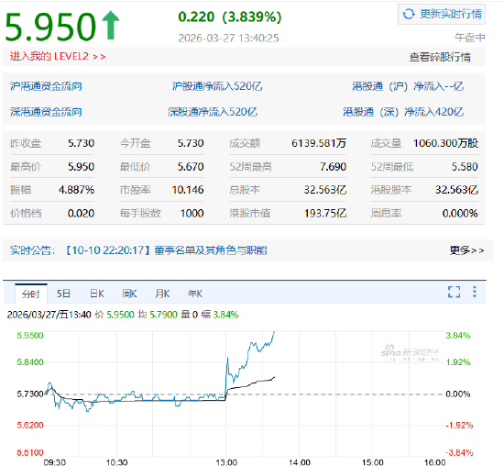The width and height of the screenshot is (504, 466).
Task: Click the 最高价 value 5.950
Action: coord(81,167)
